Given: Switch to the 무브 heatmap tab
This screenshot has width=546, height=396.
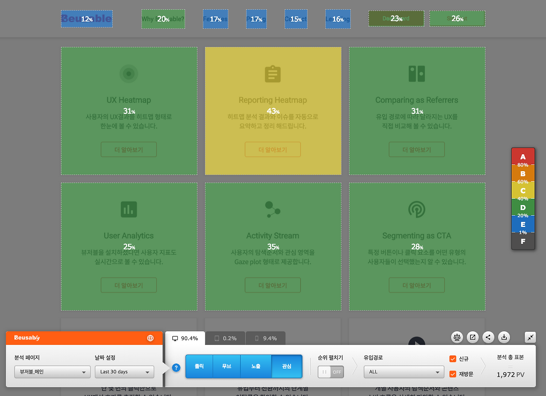Looking at the screenshot, I should (227, 366).
